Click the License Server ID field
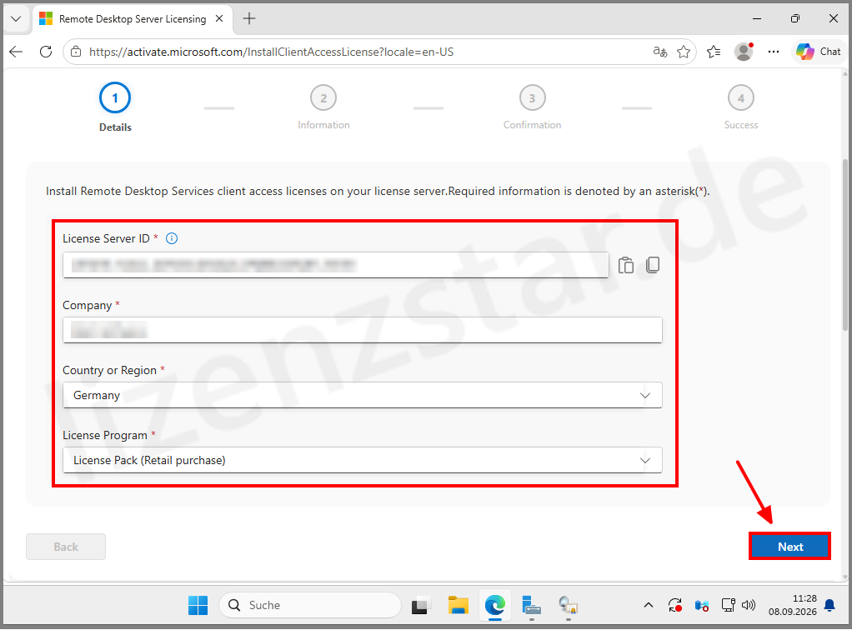852x630 pixels. pos(335,265)
